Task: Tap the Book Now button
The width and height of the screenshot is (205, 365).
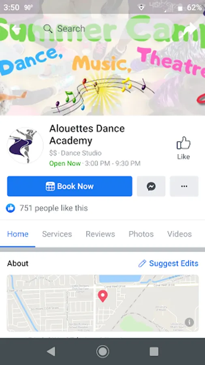Action: tap(70, 186)
